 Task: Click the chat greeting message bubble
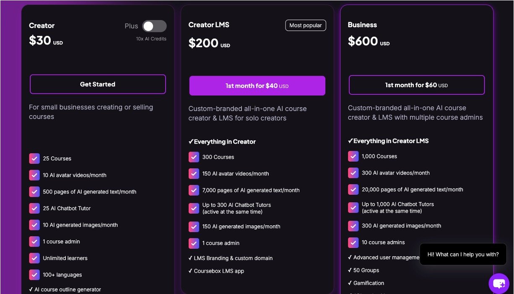pos(463,254)
